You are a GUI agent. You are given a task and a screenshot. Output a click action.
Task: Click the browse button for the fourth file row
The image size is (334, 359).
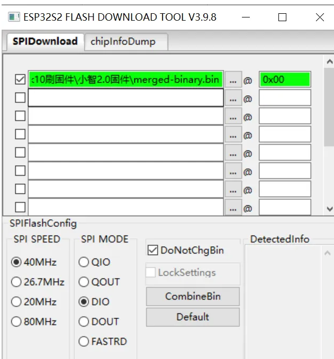pos(233,134)
